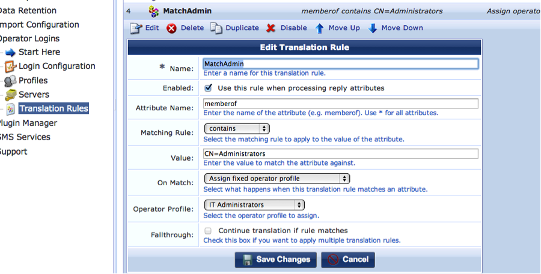Image resolution: width=541 pixels, height=274 pixels.
Task: Go to Start Here page
Action: [x=39, y=52]
